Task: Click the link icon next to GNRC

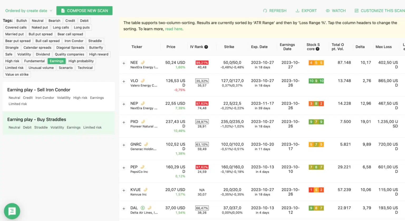Action: [146, 144]
